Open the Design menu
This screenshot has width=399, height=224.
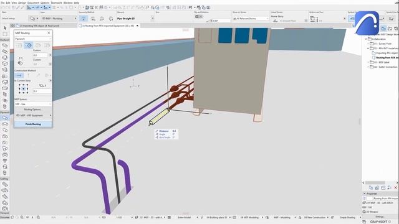click(22, 2)
